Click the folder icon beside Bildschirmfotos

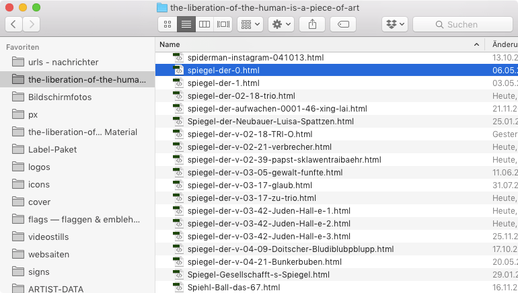coord(18,97)
